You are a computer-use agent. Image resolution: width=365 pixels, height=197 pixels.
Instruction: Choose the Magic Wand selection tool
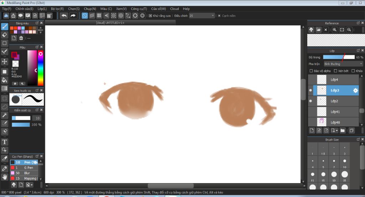(x=5, y=115)
